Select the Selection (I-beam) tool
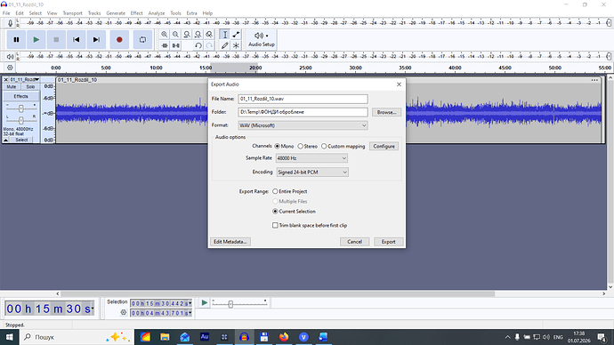Viewport: 614px width, 345px height. (225, 35)
